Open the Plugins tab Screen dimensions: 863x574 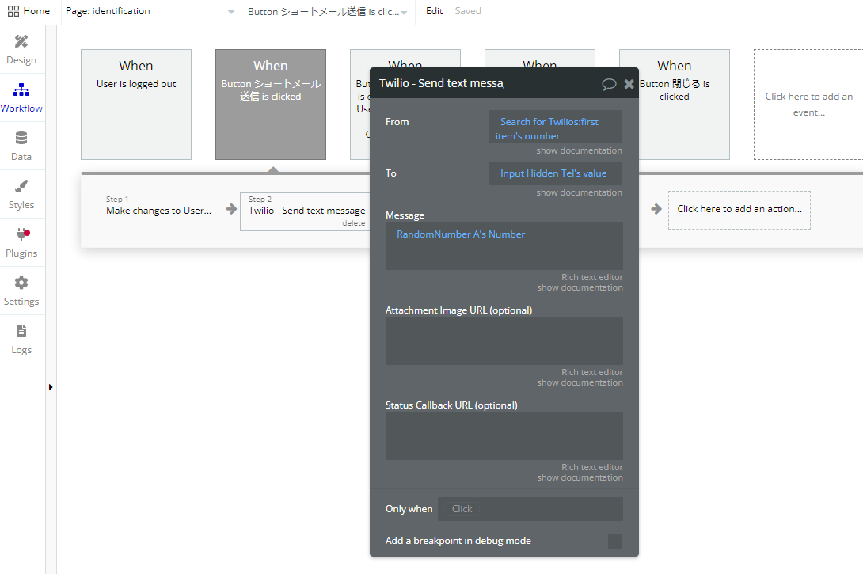point(21,243)
